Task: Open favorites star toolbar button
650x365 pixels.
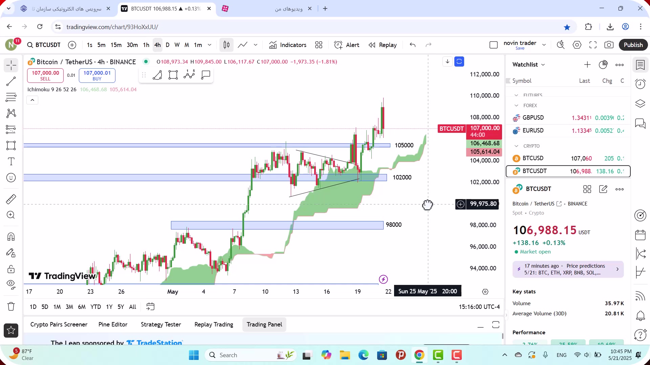Action: 11,331
